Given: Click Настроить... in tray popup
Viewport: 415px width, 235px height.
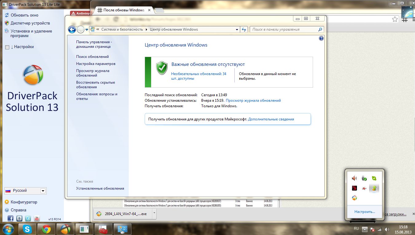Looking at the screenshot, I should 365,212.
